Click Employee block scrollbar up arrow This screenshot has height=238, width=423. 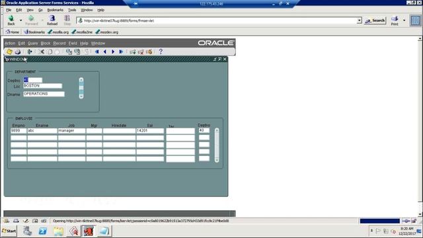coord(217,130)
